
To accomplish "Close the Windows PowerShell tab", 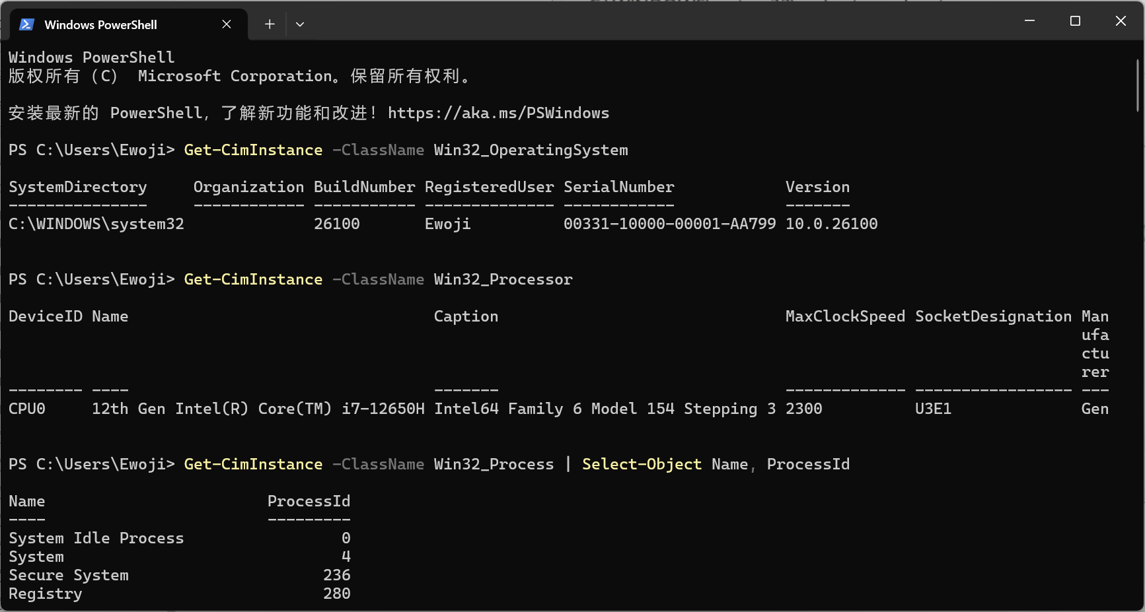I will point(227,24).
